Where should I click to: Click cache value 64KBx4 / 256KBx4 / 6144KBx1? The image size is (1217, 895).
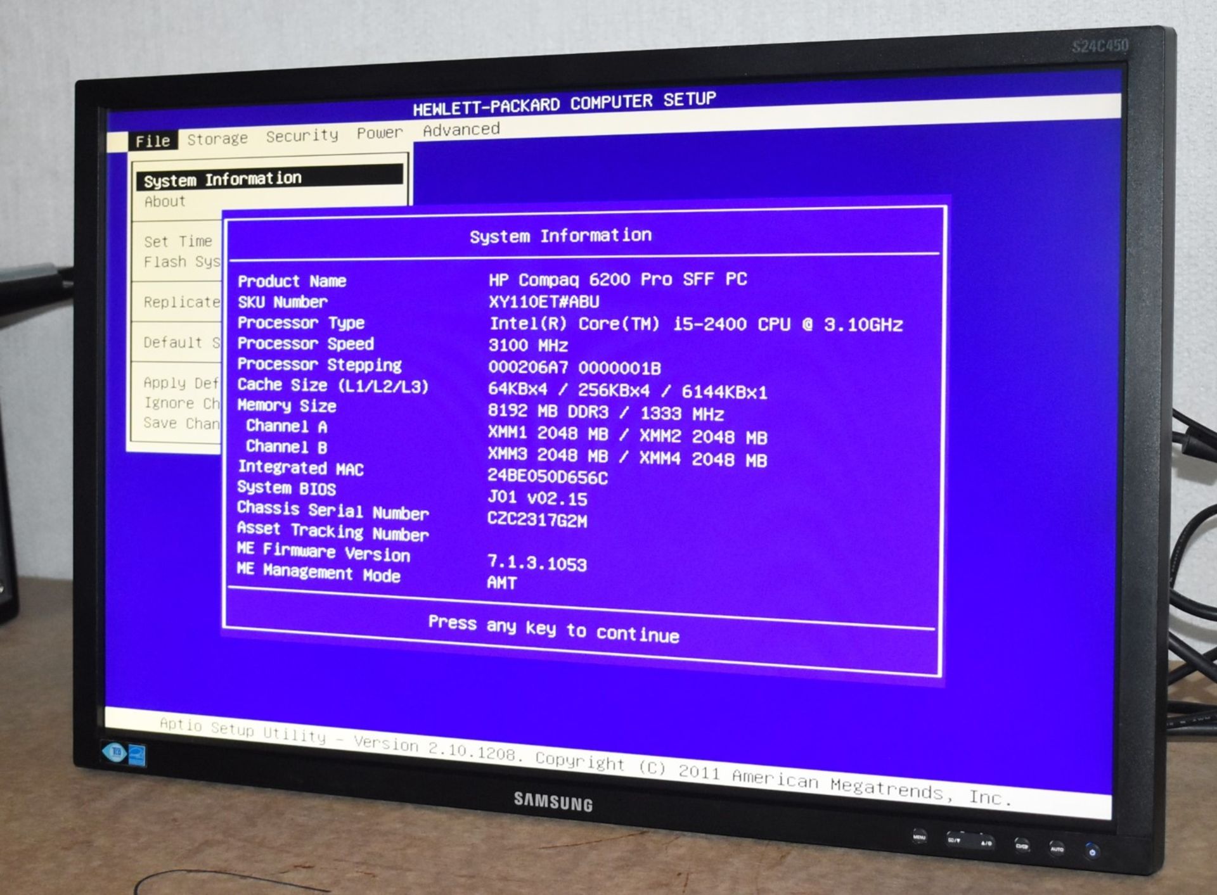(x=628, y=391)
